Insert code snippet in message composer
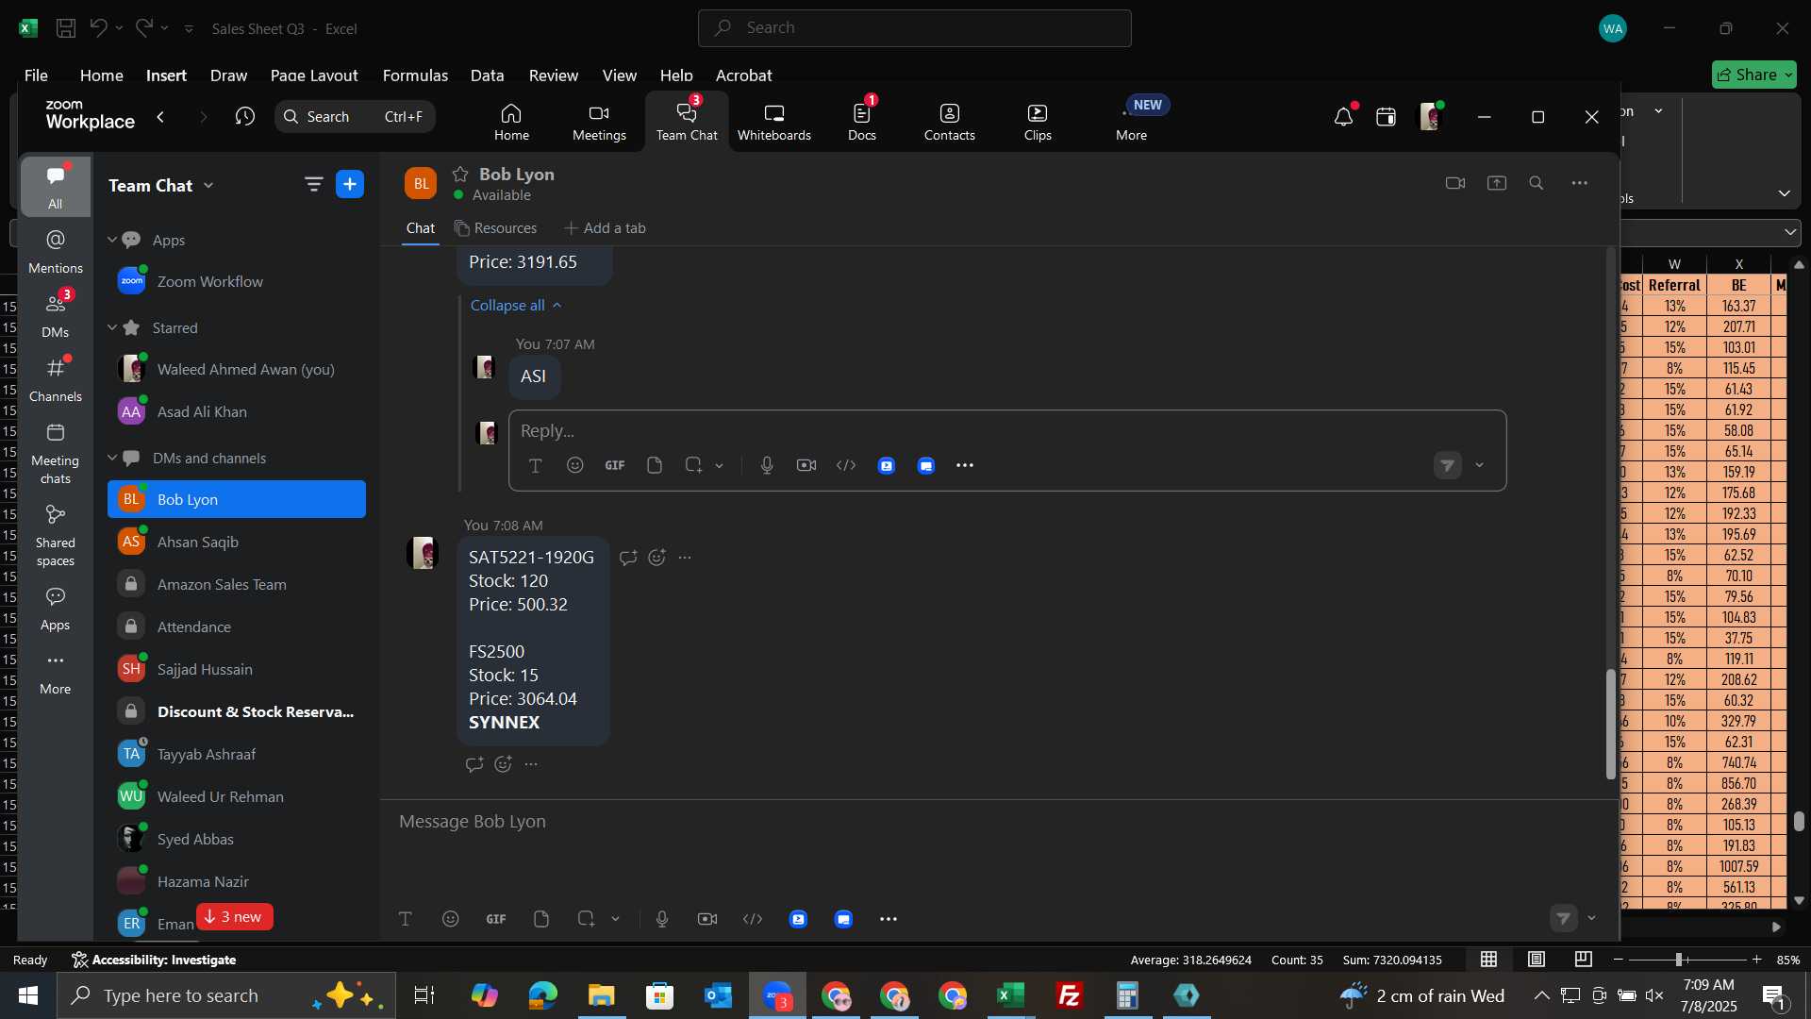1811x1019 pixels. 753,919
